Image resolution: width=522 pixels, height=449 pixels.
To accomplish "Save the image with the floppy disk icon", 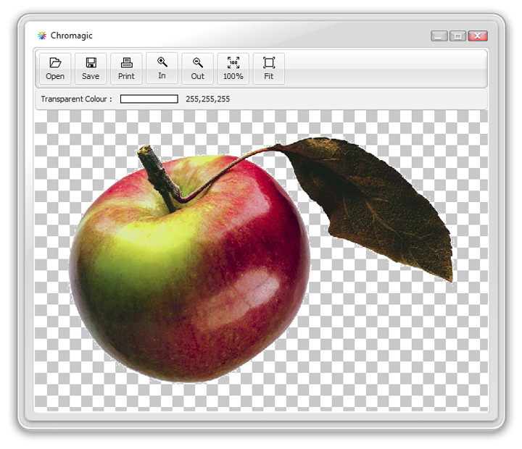I will 91,63.
